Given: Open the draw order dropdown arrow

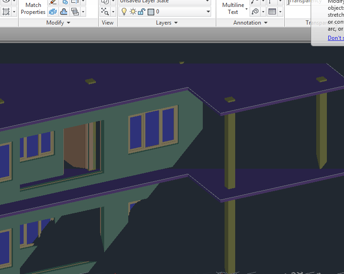Looking at the screenshot, I should pos(83,12).
